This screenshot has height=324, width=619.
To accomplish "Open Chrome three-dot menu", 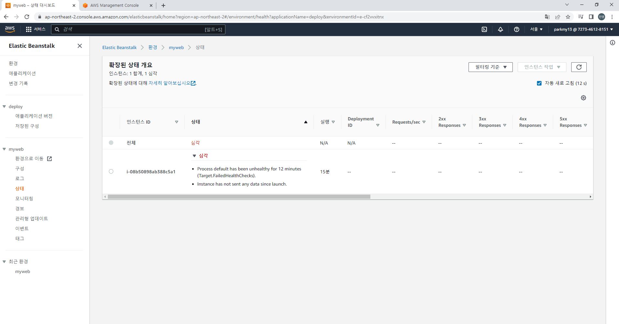I will (612, 17).
